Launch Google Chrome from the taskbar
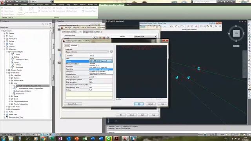Image resolution: width=251 pixels, height=141 pixels. coord(43,139)
